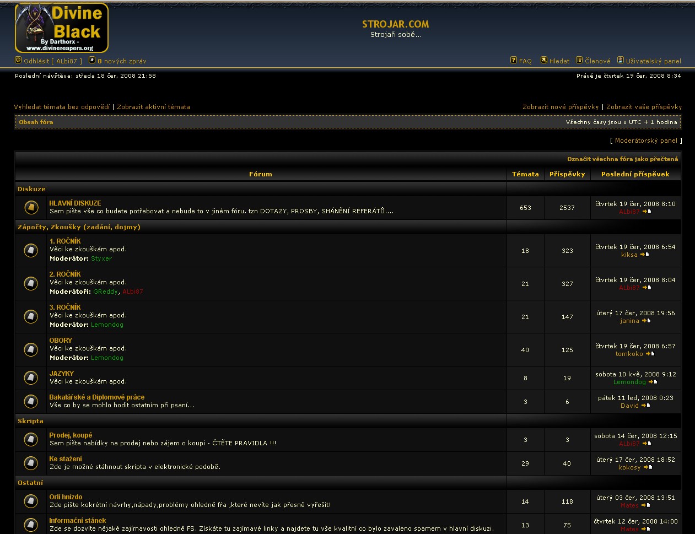Open the Moderátorský panel link
The width and height of the screenshot is (695, 534).
[x=646, y=141]
